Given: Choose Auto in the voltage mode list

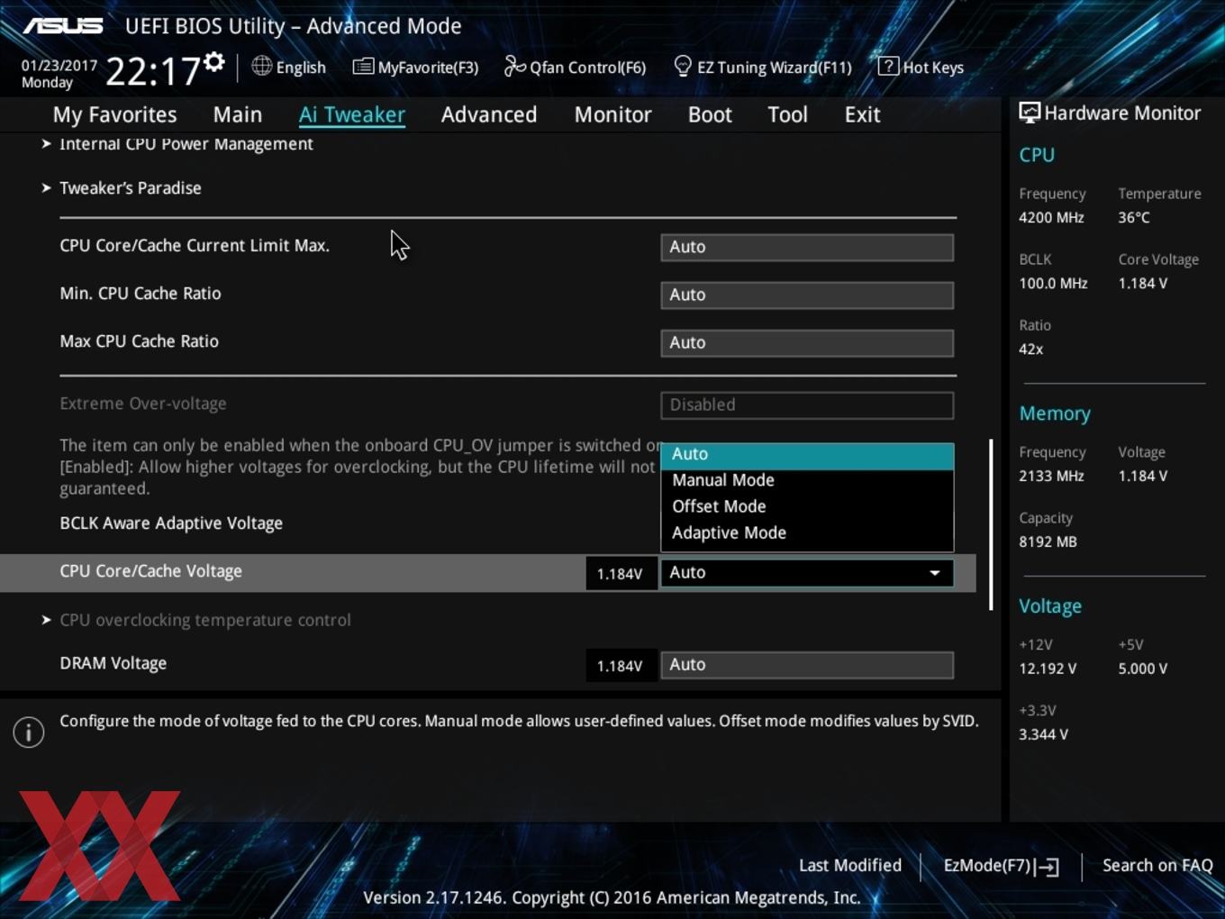Looking at the screenshot, I should (x=807, y=455).
